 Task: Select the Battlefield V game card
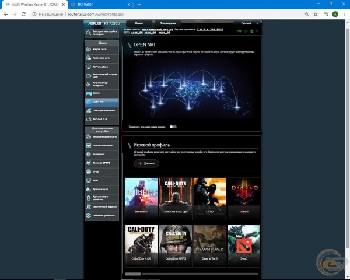tap(141, 199)
